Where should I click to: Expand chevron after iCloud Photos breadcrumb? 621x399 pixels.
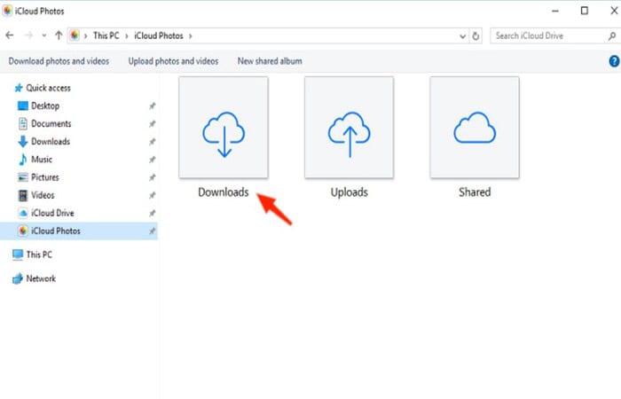click(191, 36)
